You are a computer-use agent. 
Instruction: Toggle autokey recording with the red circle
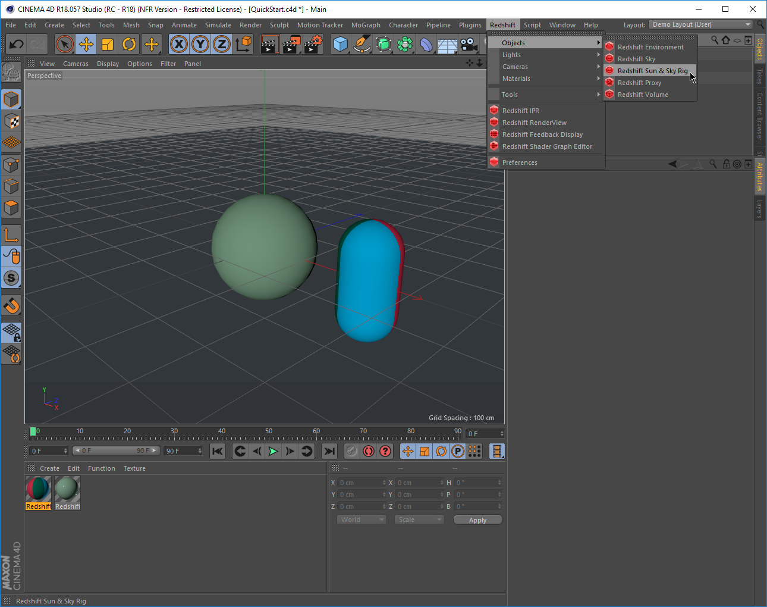point(368,451)
